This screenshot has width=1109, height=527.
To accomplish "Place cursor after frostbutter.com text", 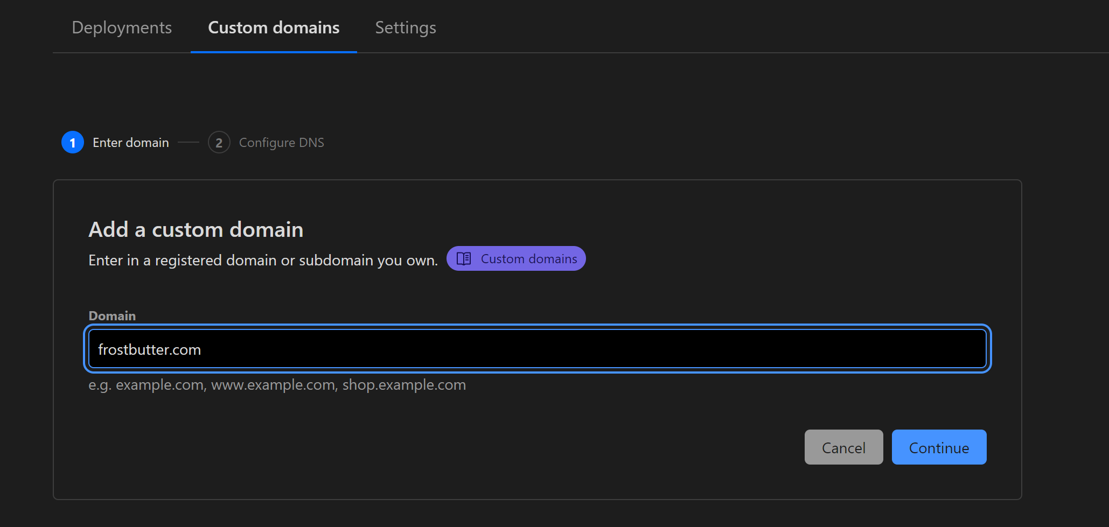I will tap(205, 349).
